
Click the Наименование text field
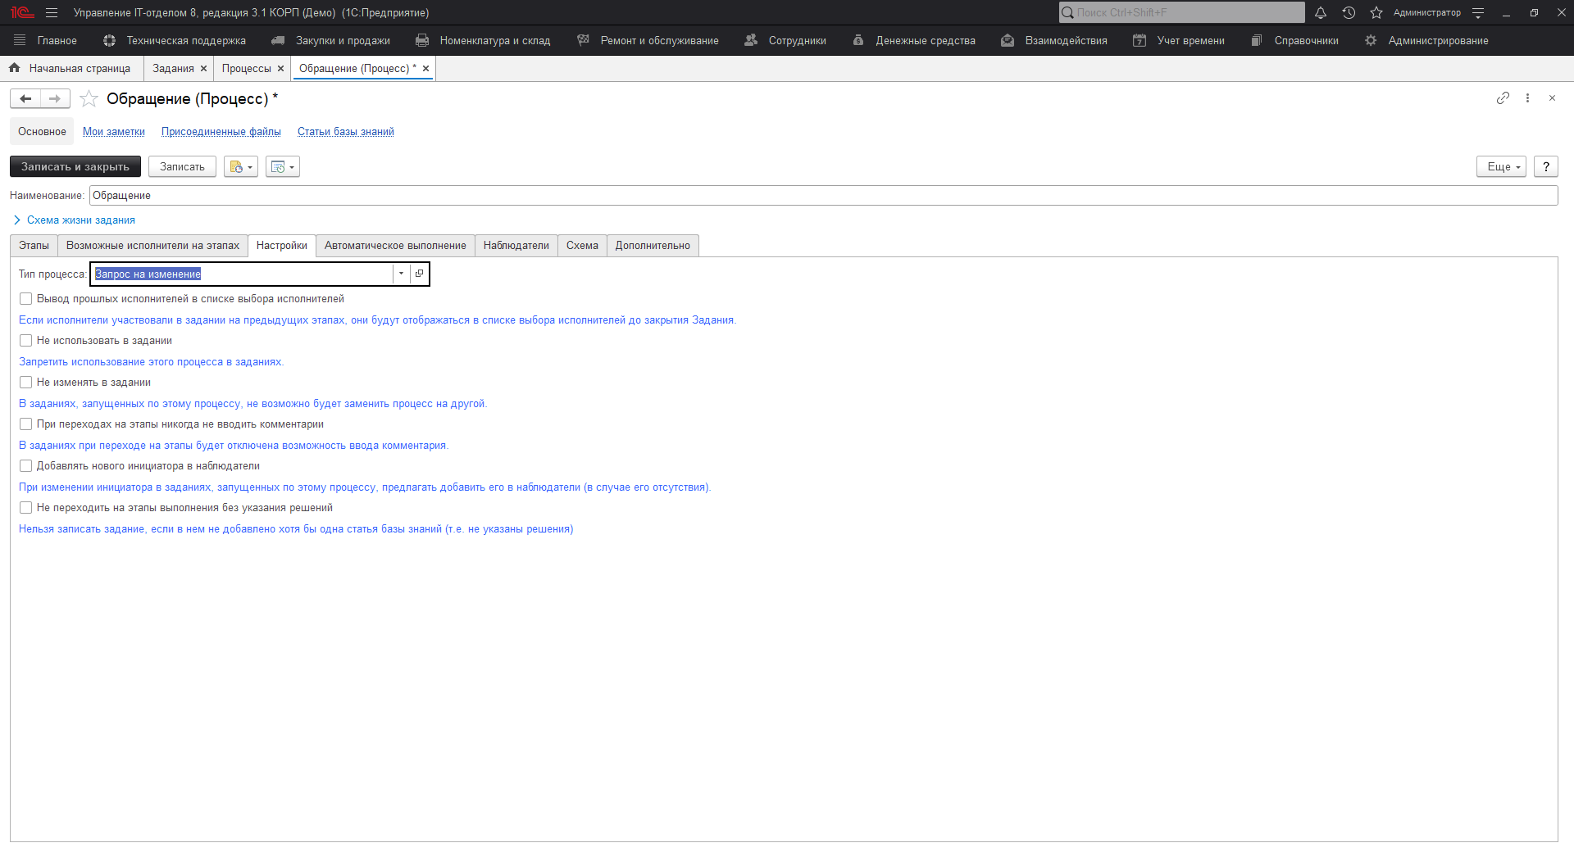(328, 195)
